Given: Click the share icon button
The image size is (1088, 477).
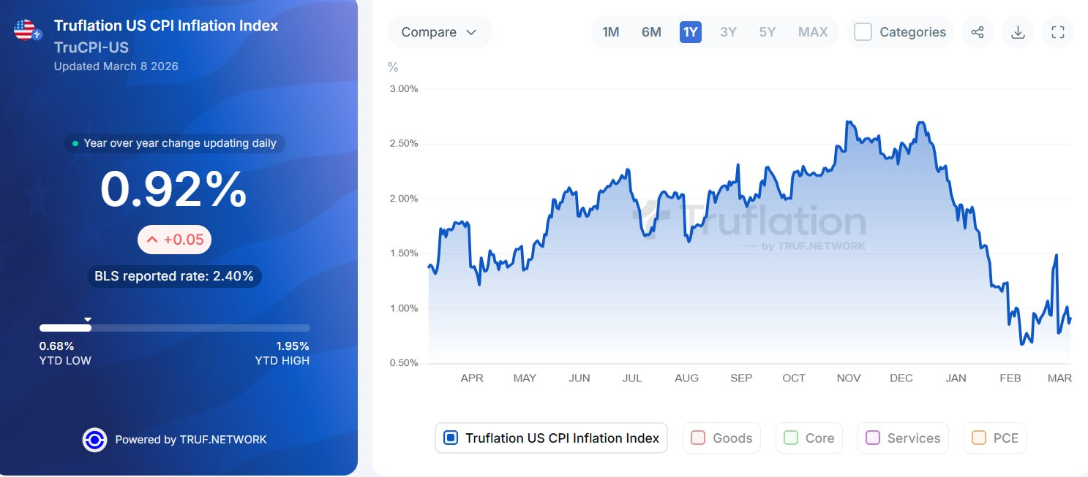Looking at the screenshot, I should click(x=978, y=32).
